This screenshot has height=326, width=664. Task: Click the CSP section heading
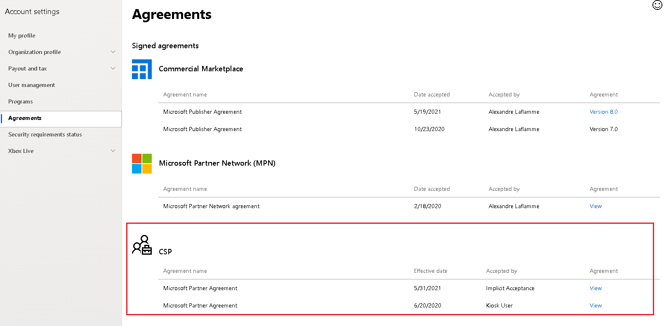(x=165, y=252)
